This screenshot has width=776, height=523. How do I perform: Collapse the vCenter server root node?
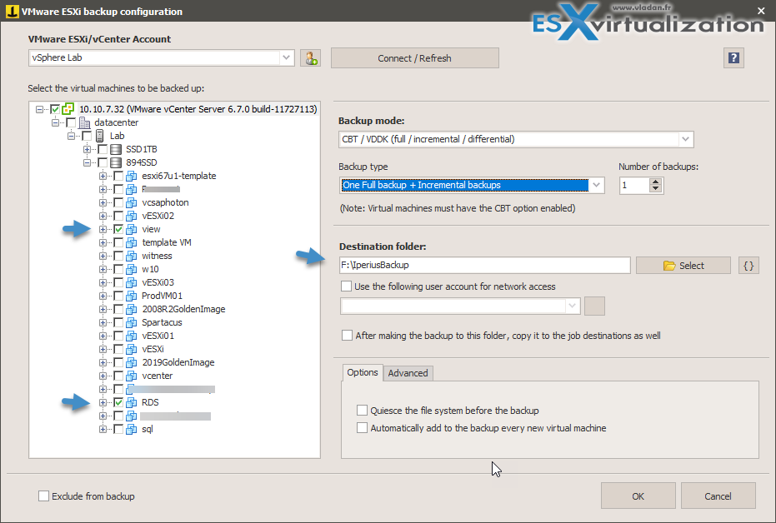pyautogui.click(x=39, y=109)
